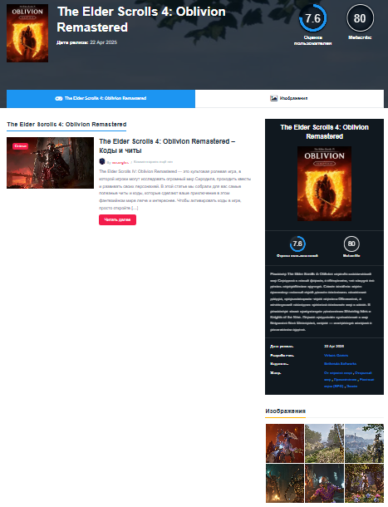This screenshot has width=388, height=507.
Task: Open the 'Bethesda Softworks' publisher link
Action: 340,364
